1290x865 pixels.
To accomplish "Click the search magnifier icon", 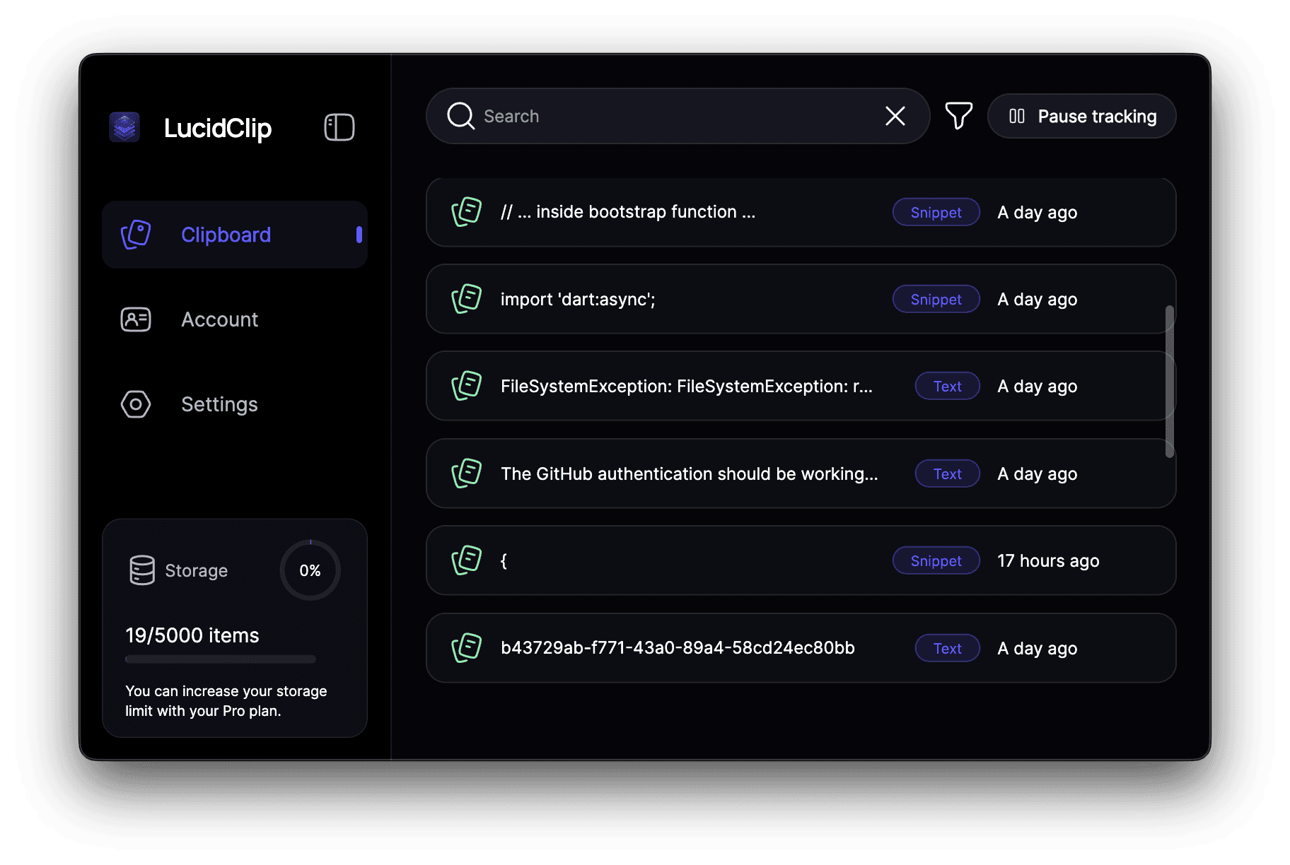I will 460,116.
